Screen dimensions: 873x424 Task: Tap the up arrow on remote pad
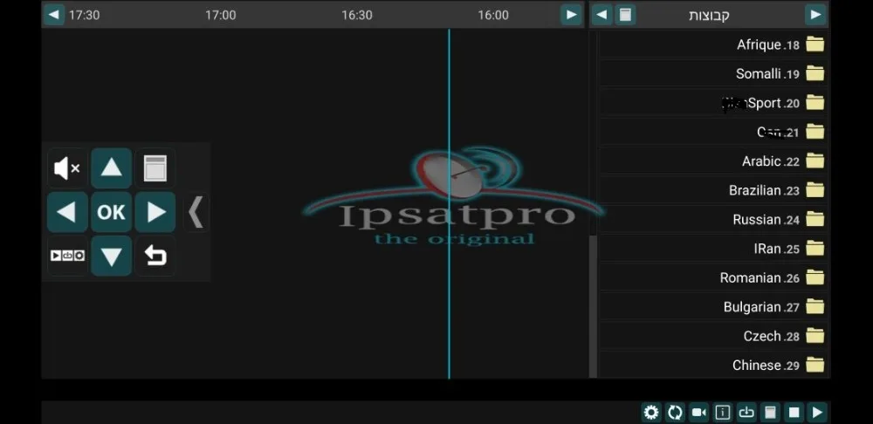[x=112, y=168]
